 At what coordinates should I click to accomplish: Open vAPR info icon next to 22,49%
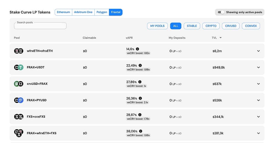click(x=140, y=65)
